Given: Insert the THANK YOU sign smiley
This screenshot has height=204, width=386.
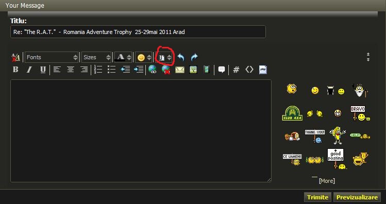Looking at the screenshot, I should (315, 136).
